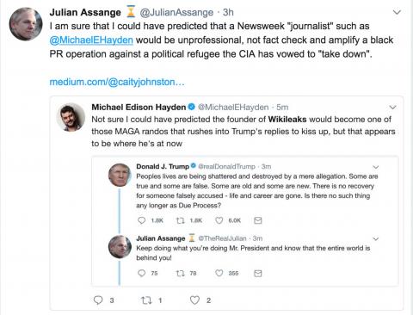Open the @MichaelEHayden mention link

point(91,40)
